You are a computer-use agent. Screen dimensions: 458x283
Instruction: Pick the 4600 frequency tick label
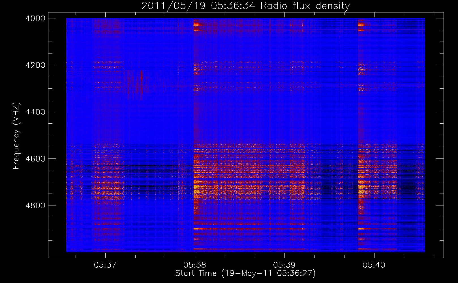(x=35, y=159)
